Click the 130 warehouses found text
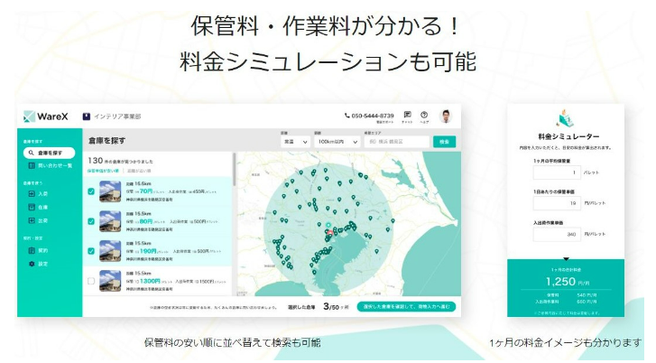This screenshot has height=363, width=656. [x=120, y=161]
